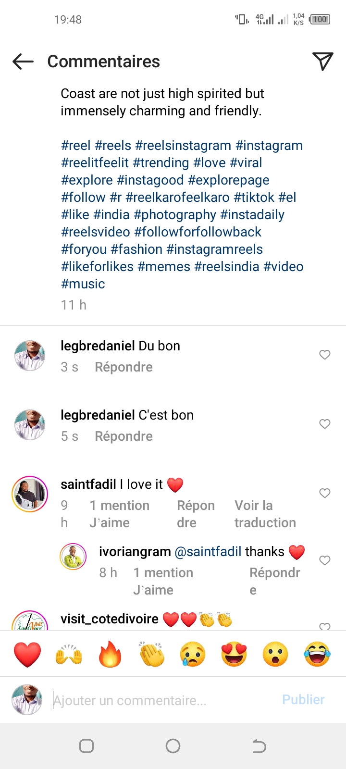The image size is (346, 769).
Task: Insert the red heart quick emoji
Action: click(27, 654)
